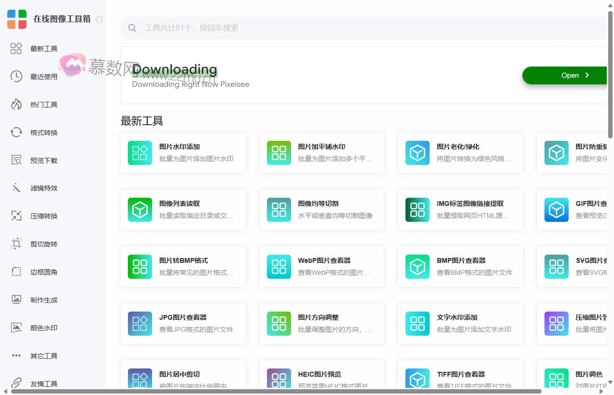Click the 剪切旋转 crop icon
Viewport: 614px width, 395px height.
coord(16,244)
